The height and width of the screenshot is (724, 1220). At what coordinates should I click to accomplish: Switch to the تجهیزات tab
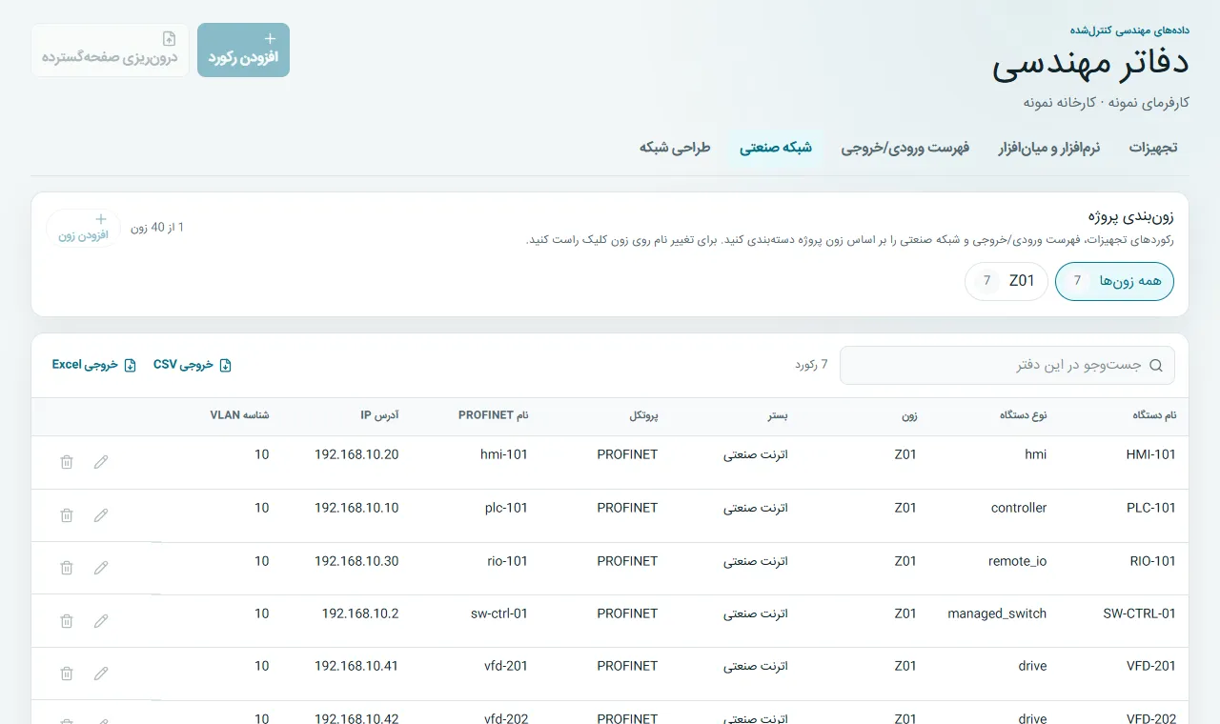(1153, 148)
